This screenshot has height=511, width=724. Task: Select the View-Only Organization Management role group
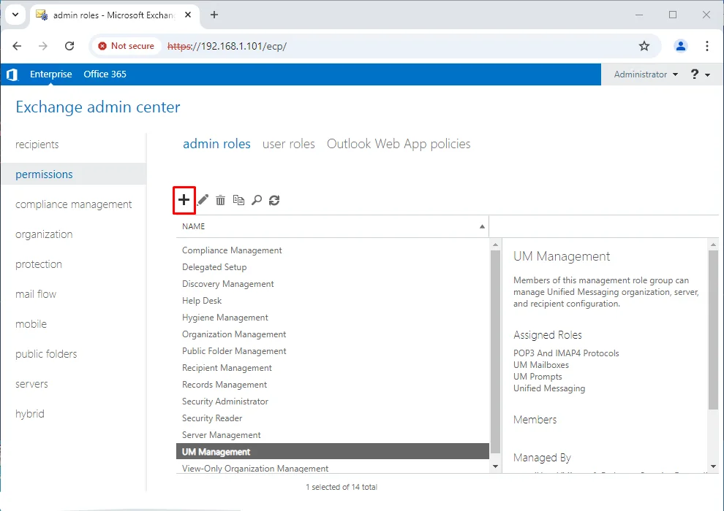click(x=333, y=468)
